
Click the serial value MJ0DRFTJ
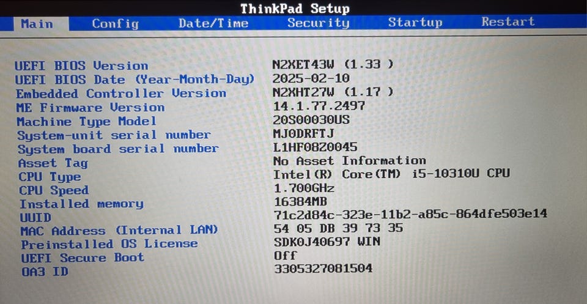click(x=304, y=133)
